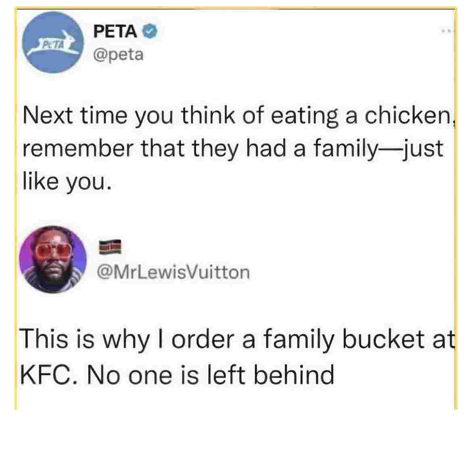
Task: Click the word "think" in PETA's tweet
Action: coord(208,115)
